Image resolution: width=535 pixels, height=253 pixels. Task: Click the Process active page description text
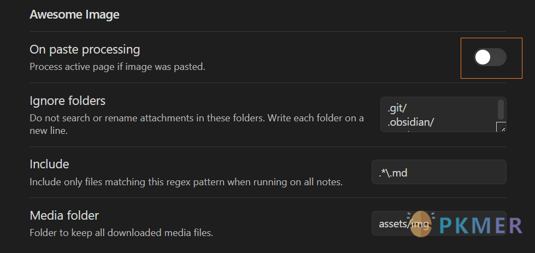[x=117, y=67]
